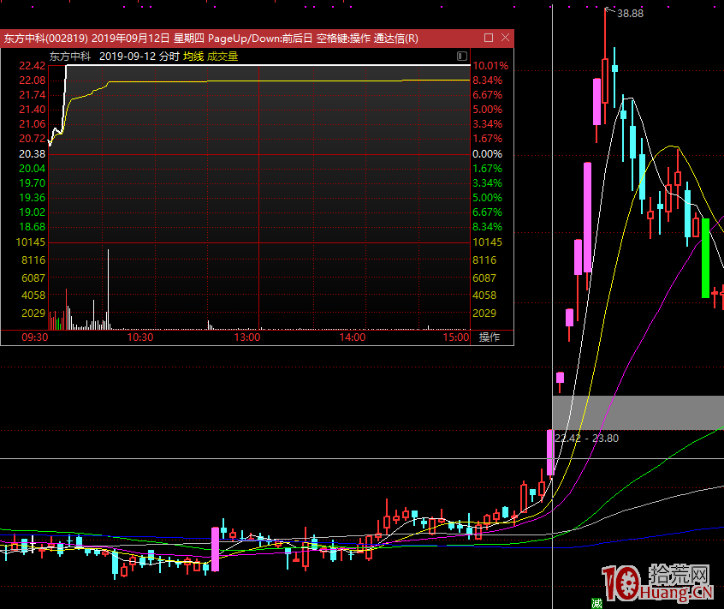This screenshot has width=724, height=609.
Task: Click the 22.42 - 23.80 price range label
Action: tap(587, 439)
